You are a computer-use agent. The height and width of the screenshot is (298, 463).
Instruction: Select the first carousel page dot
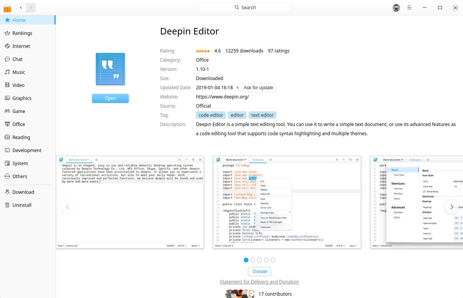tap(246, 260)
